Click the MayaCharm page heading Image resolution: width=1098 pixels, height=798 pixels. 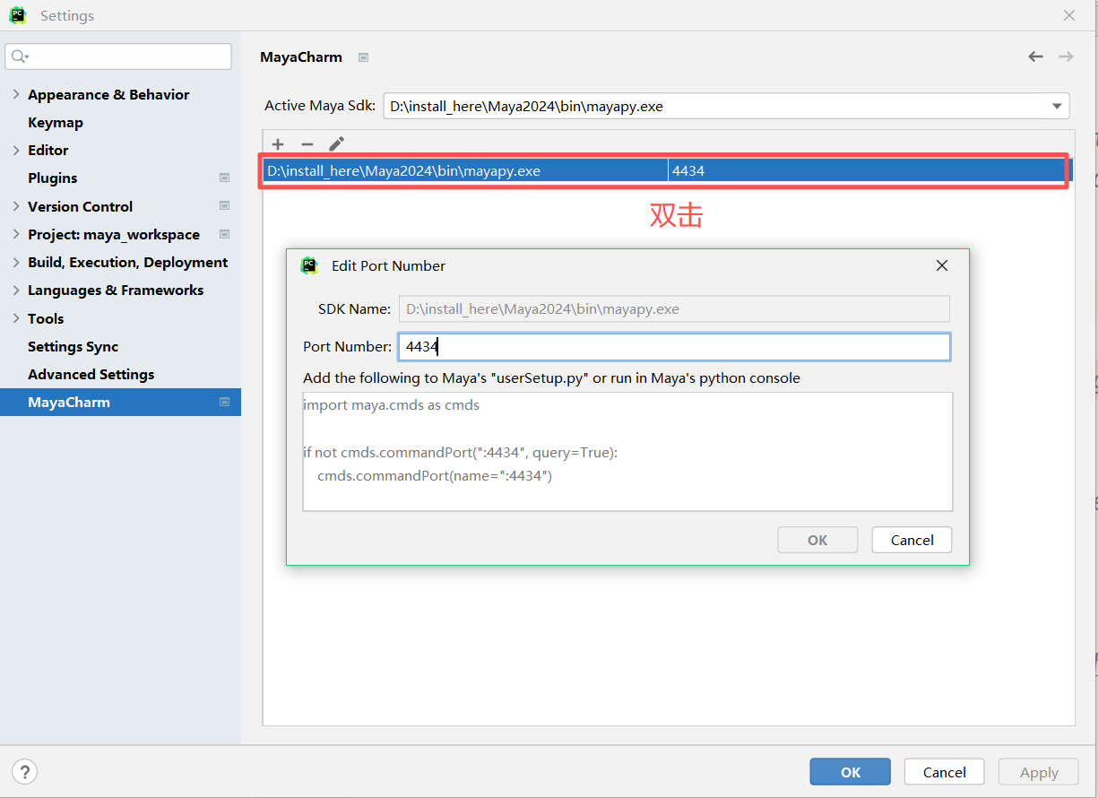tap(301, 57)
